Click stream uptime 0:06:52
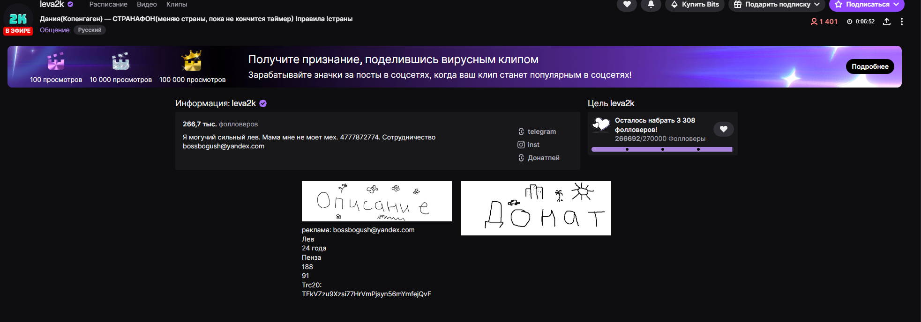921x322 pixels. (x=861, y=22)
